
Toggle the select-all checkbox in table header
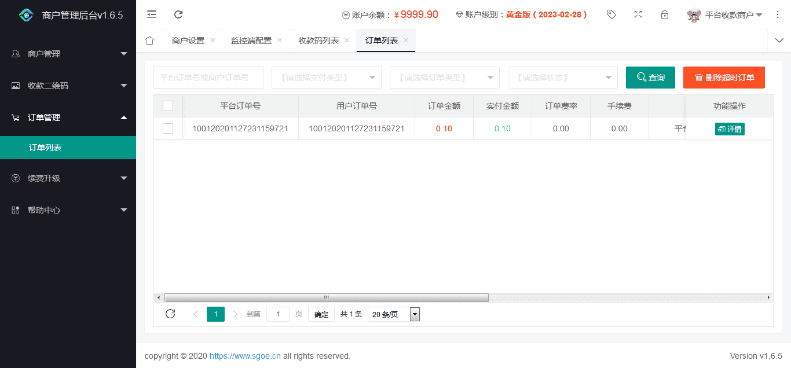pos(168,106)
